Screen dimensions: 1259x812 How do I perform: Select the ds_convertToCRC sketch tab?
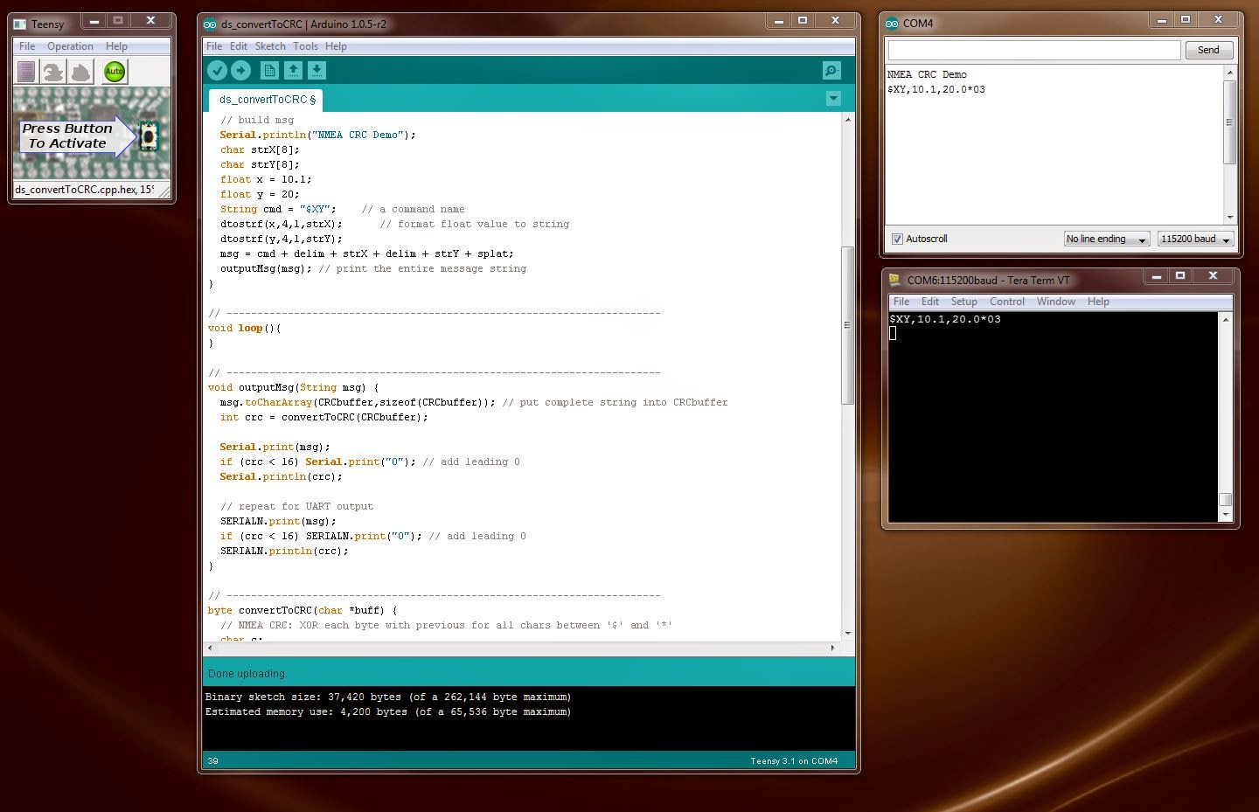click(x=267, y=100)
